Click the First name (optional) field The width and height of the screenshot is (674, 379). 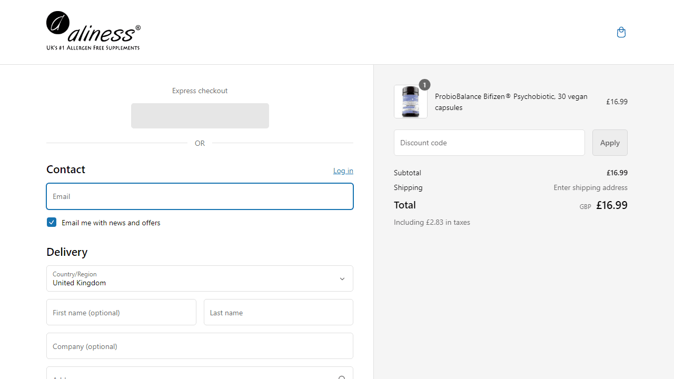[x=121, y=312]
